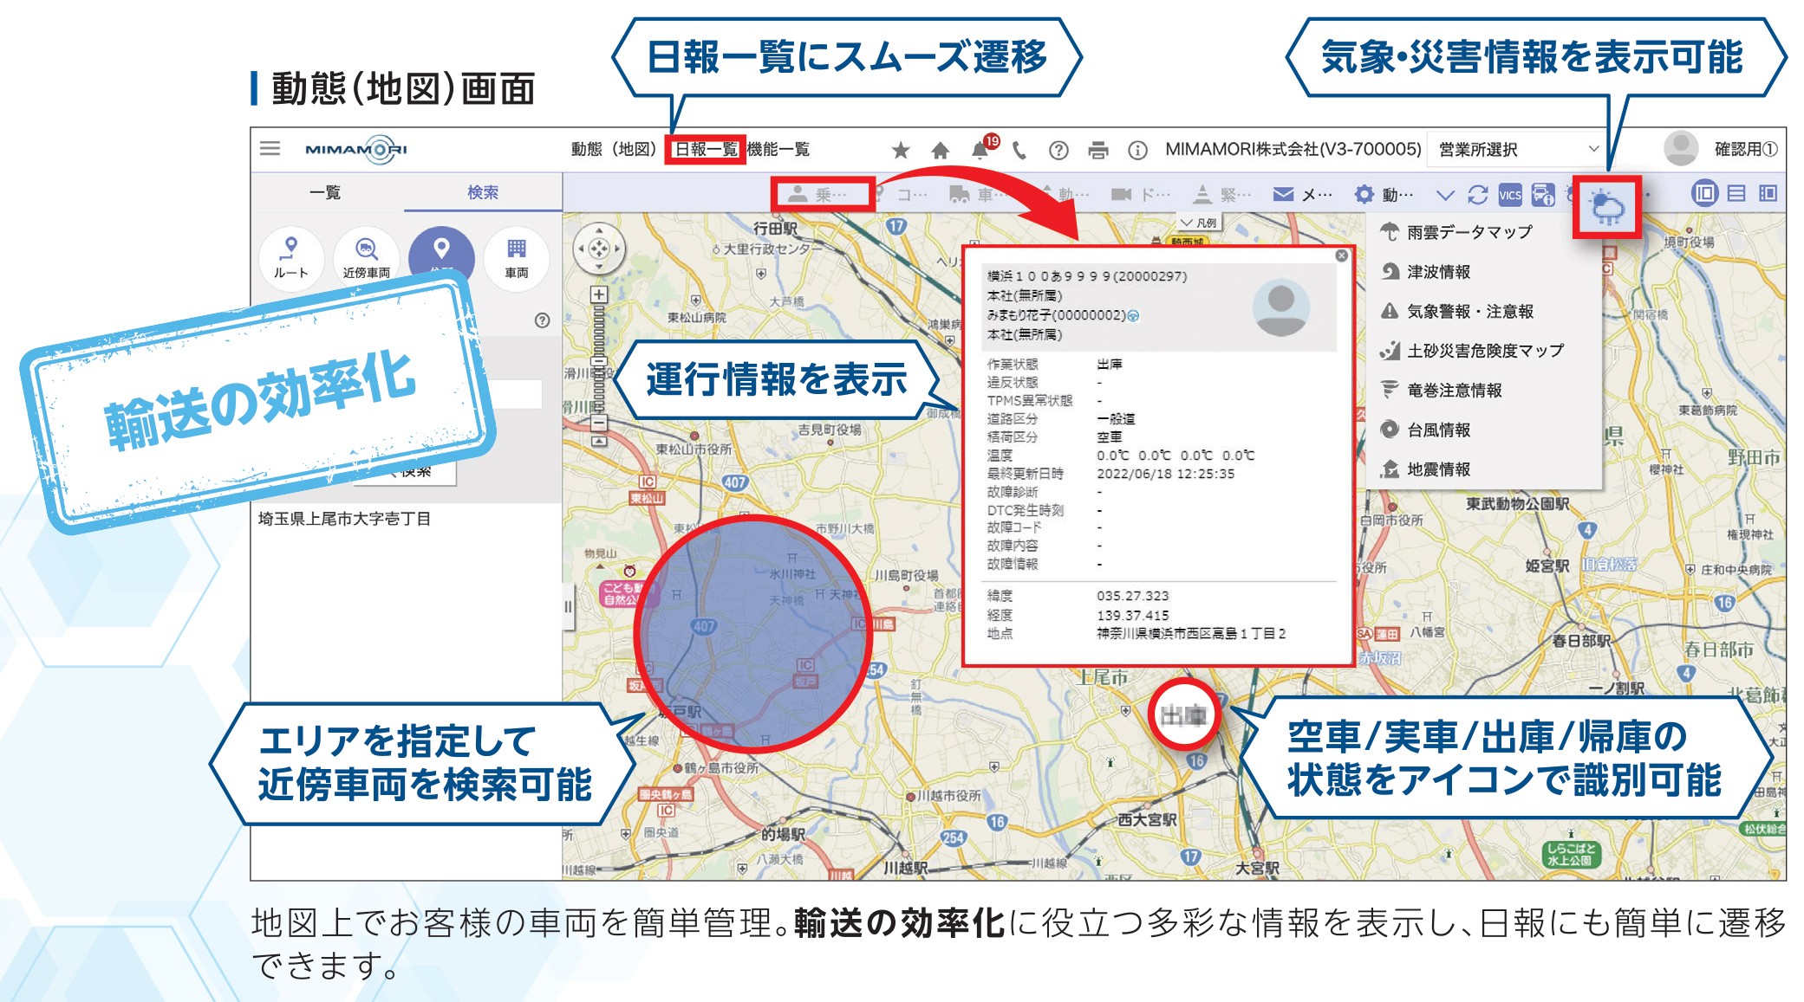This screenshot has width=1804, height=1002.
Task: Click the favorites star icon
Action: point(901,151)
